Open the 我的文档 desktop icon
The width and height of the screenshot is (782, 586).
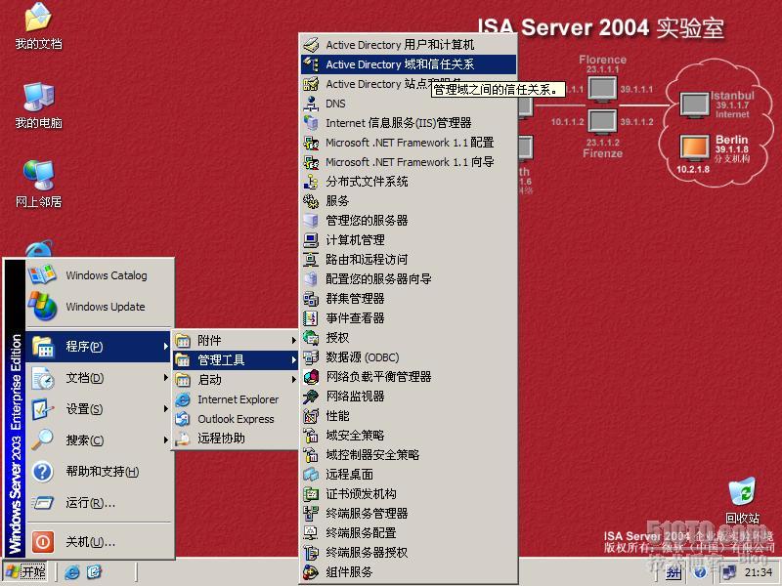(x=38, y=26)
